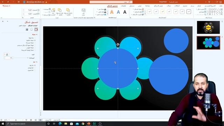224x126 pixels.
Task: Open Shape Outline ribbon dropdown
Action: point(139,12)
